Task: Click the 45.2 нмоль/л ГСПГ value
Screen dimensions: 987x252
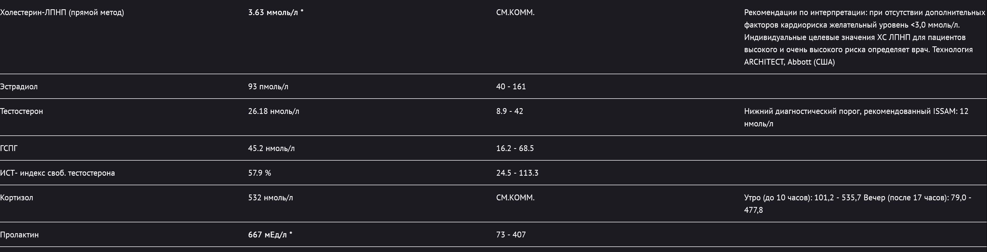Action: pos(271,149)
